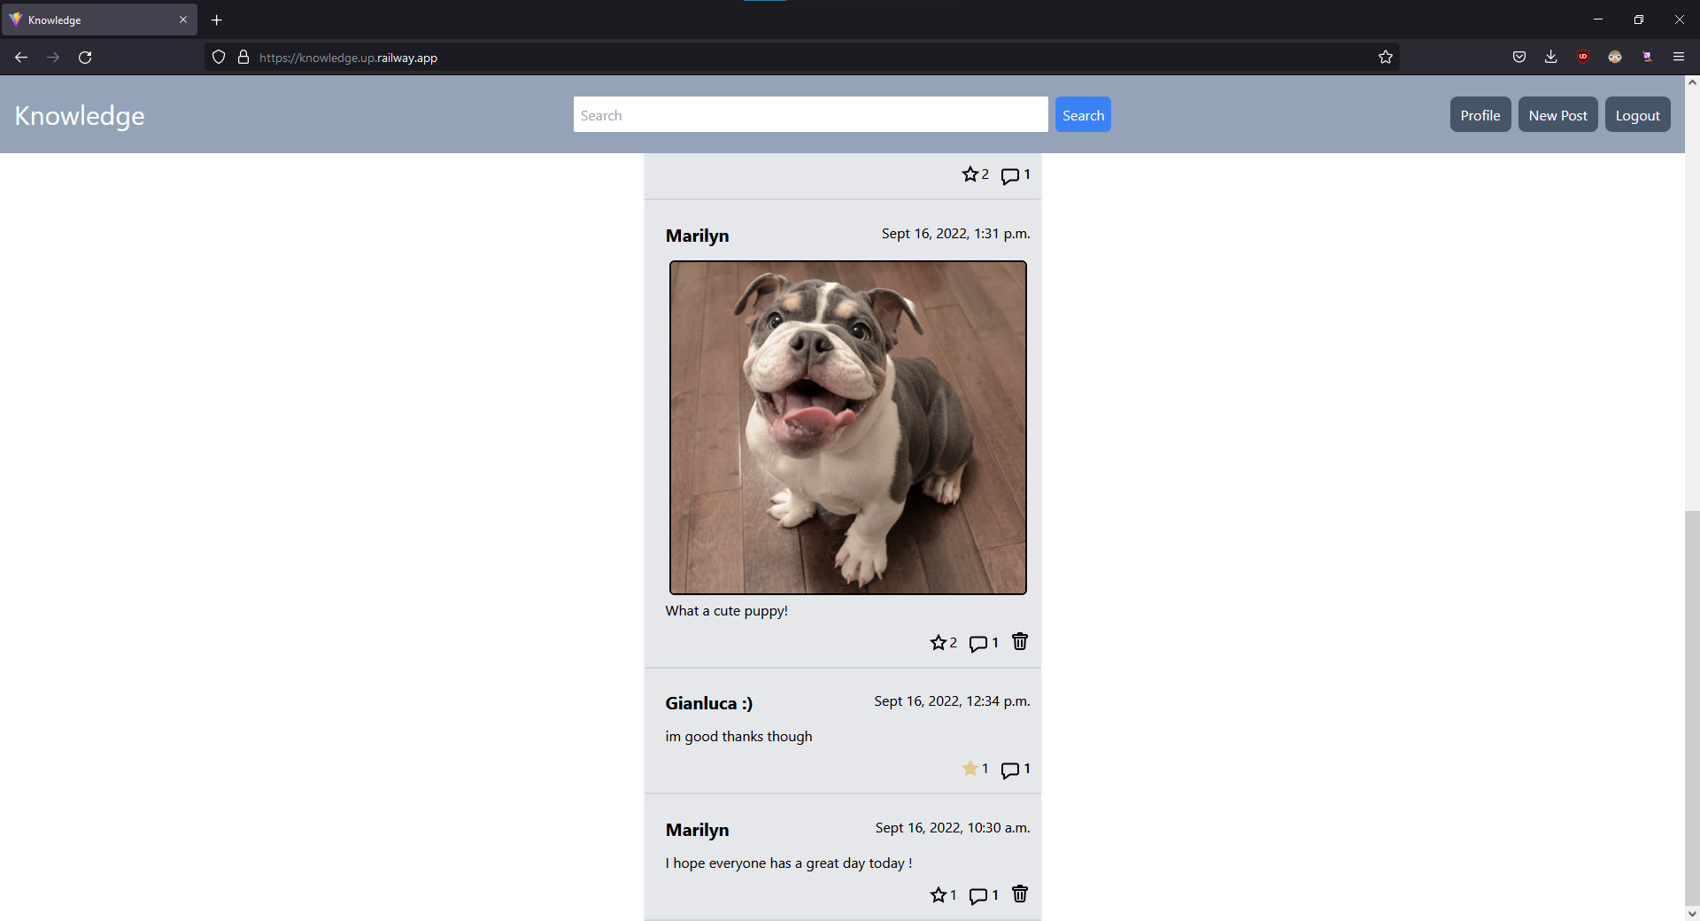Open the Profile page
Viewport: 1700px width, 921px height.
pyautogui.click(x=1480, y=115)
